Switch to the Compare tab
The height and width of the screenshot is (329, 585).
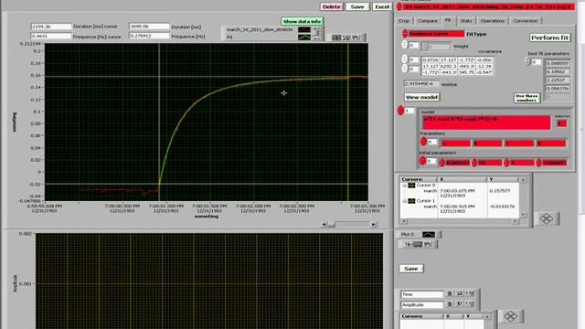428,21
